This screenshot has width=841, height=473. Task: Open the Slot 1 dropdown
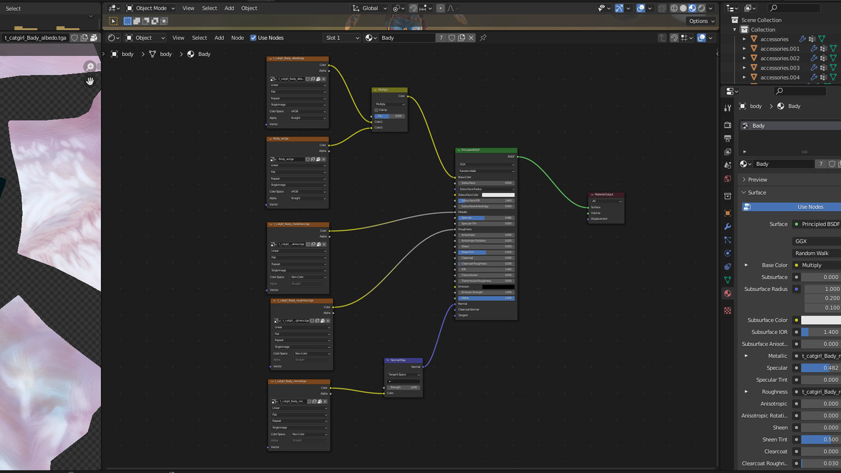[x=342, y=38]
